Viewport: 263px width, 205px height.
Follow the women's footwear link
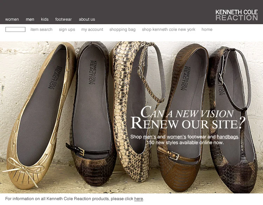click(176, 137)
